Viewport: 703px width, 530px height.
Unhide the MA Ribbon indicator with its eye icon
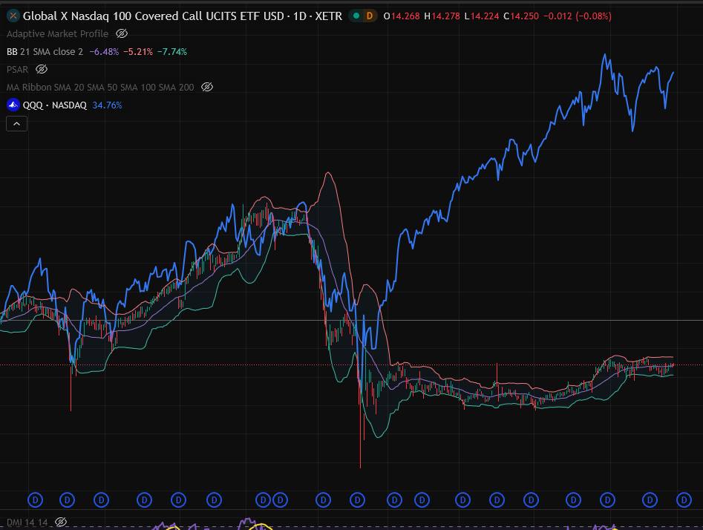coord(206,87)
